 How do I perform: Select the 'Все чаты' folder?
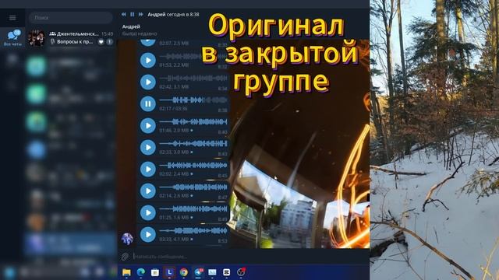pyautogui.click(x=12, y=37)
